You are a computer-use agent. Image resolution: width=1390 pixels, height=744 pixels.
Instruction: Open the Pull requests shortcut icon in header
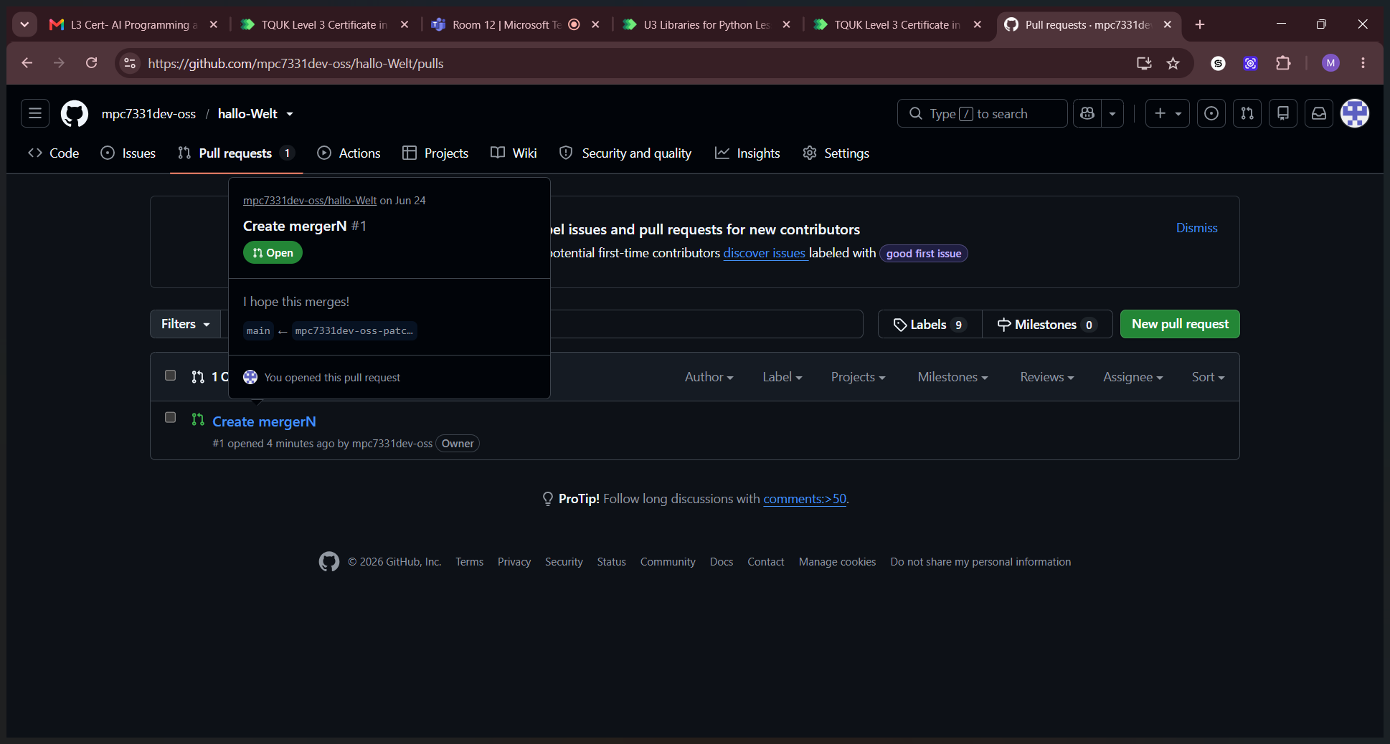click(1247, 113)
